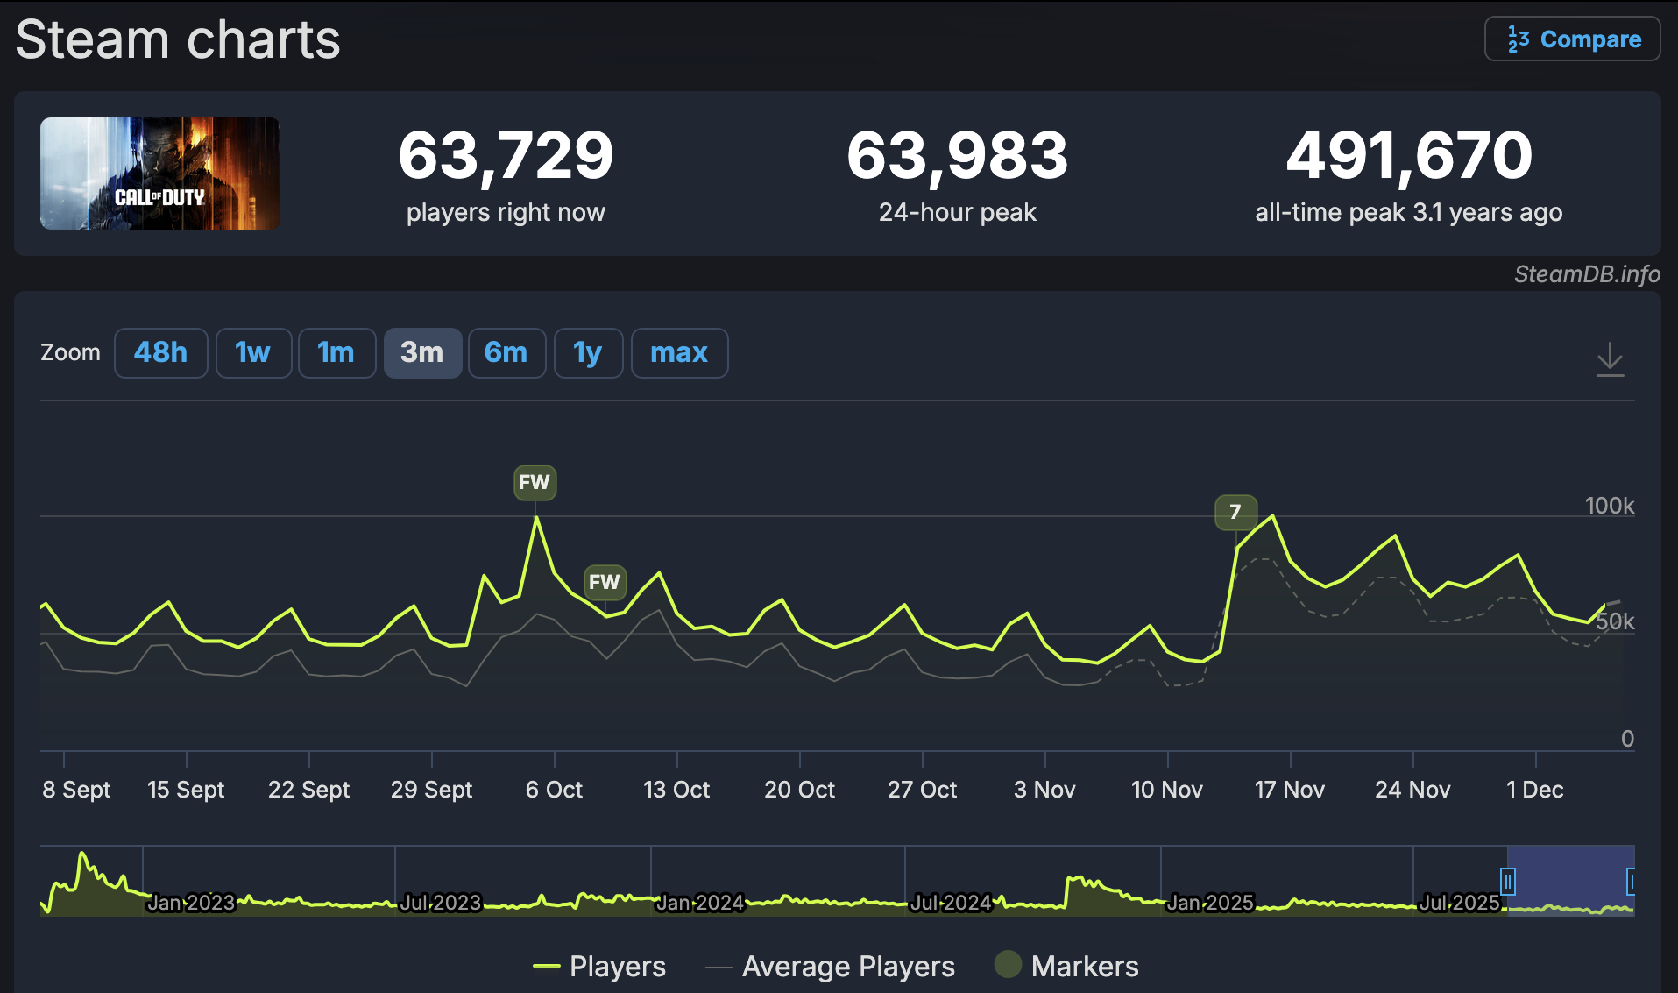
Task: Click the Jul 2023 navigator label
Action: [x=441, y=903]
